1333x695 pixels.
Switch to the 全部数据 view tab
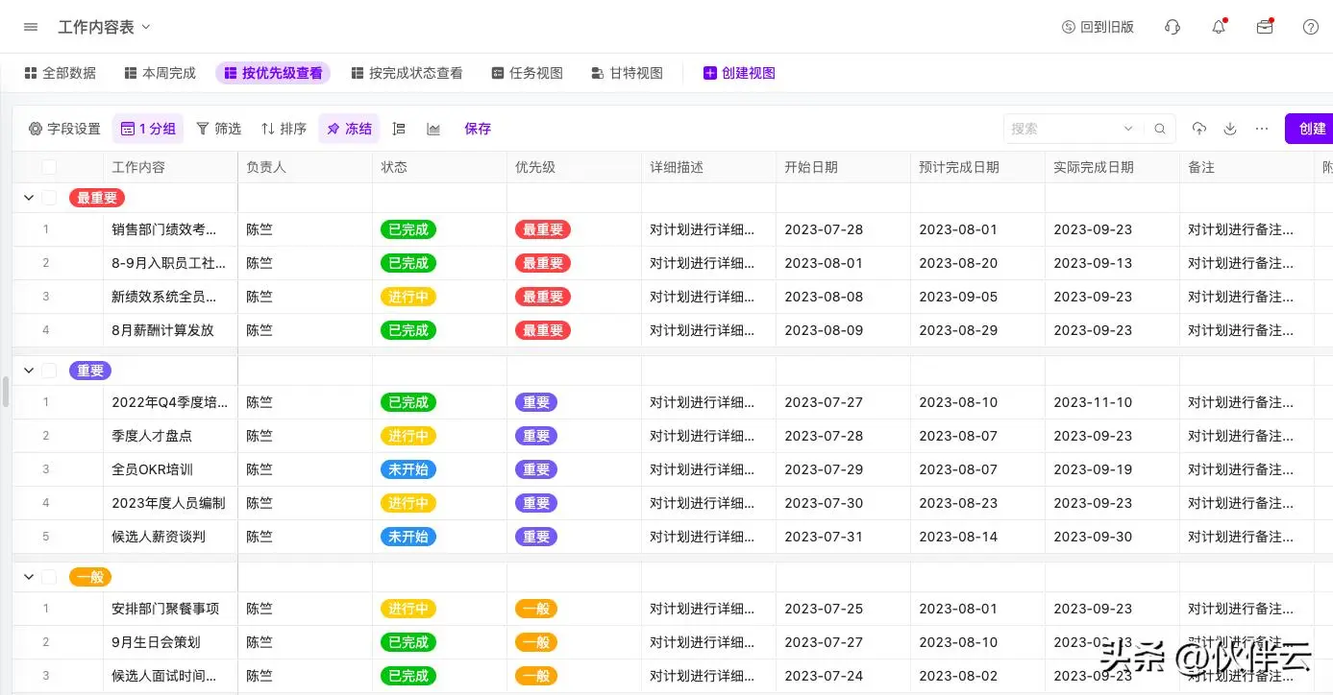(x=60, y=73)
